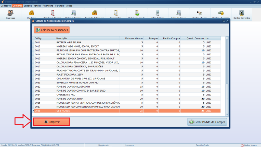Open the Cadastros menu
The width and height of the screenshot is (261, 147).
pos(6,6)
